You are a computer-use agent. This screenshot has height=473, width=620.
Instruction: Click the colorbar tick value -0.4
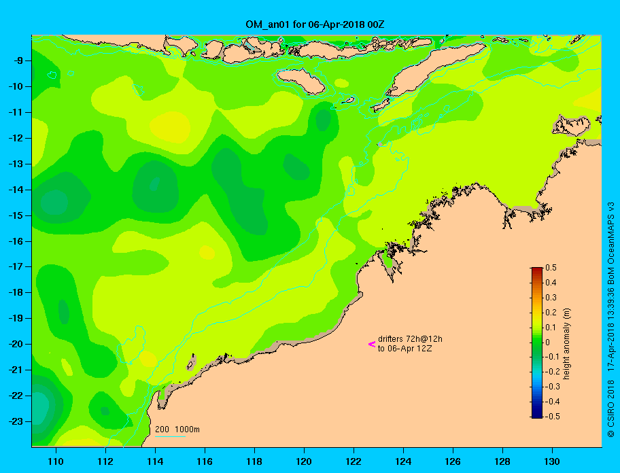click(x=553, y=402)
